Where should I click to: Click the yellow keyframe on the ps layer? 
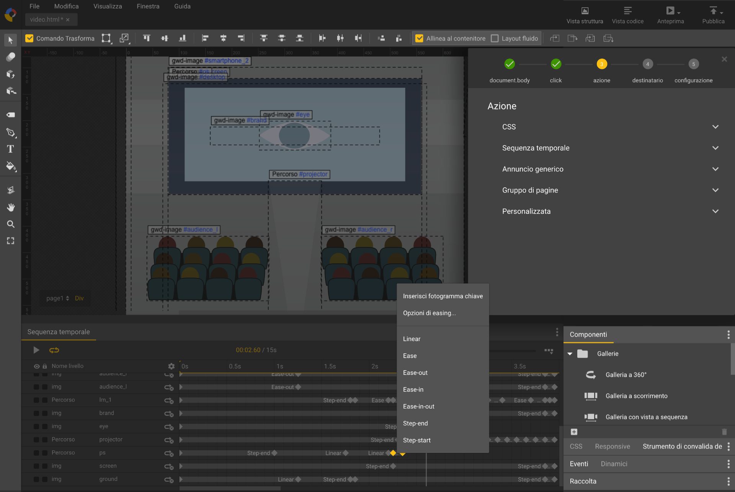[393, 453]
